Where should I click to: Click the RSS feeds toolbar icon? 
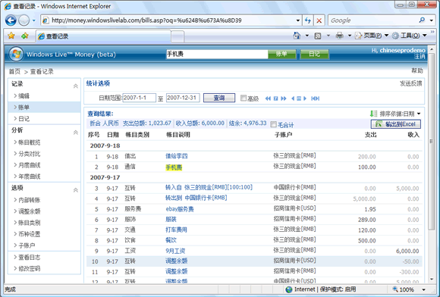click(318, 36)
